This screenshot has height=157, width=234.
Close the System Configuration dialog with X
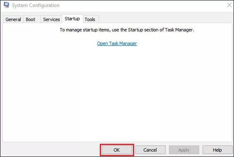229,5
